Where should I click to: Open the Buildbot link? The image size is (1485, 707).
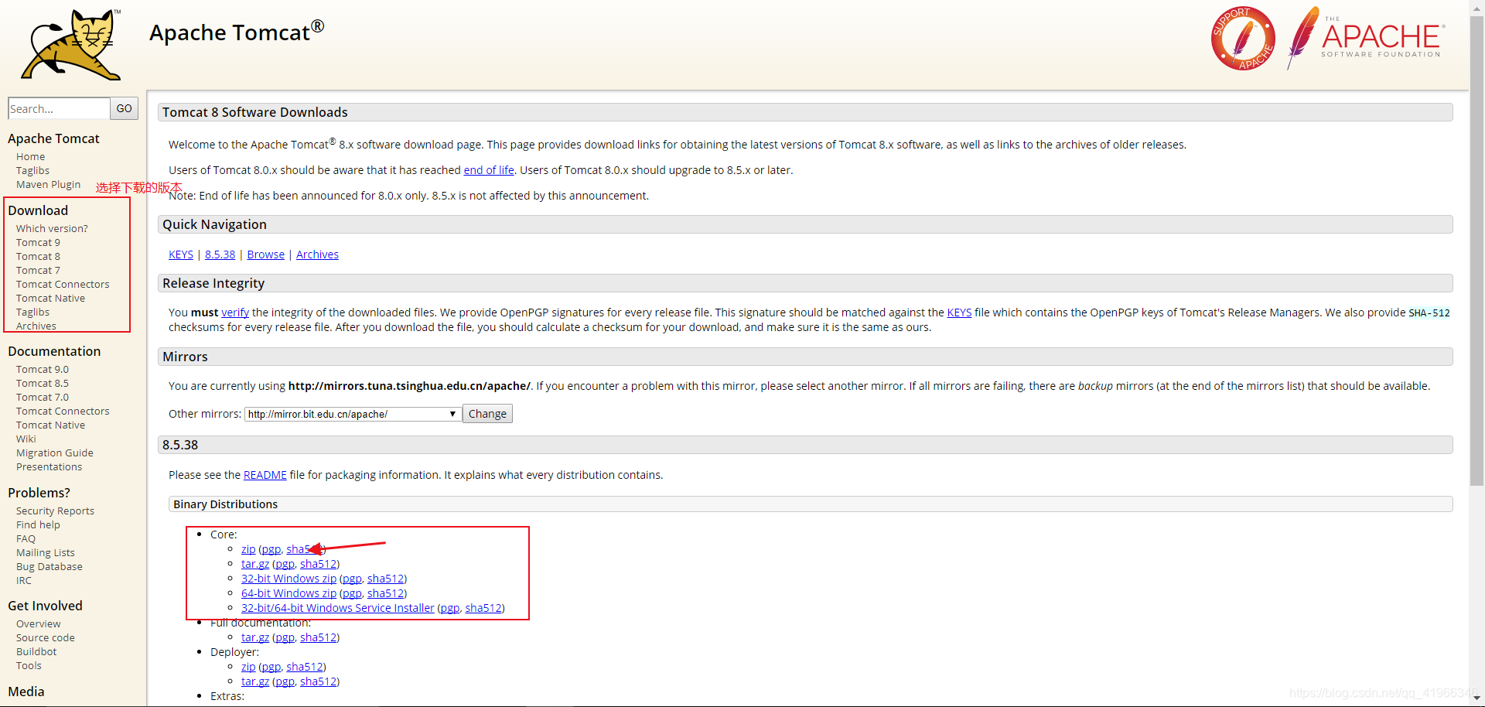click(36, 651)
